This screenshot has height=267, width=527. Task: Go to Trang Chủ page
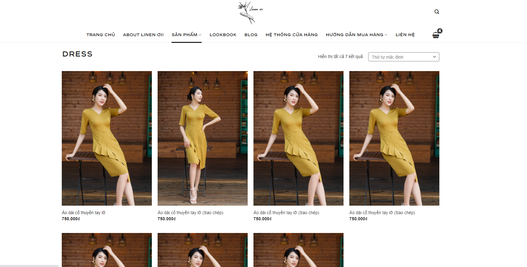click(100, 35)
